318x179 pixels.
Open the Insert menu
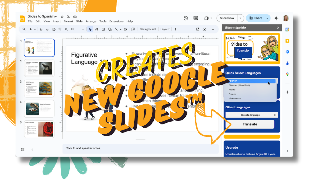[57, 21]
